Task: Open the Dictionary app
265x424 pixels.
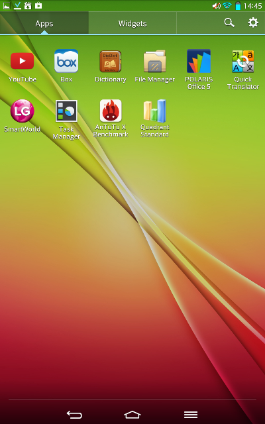Action: coord(111,66)
